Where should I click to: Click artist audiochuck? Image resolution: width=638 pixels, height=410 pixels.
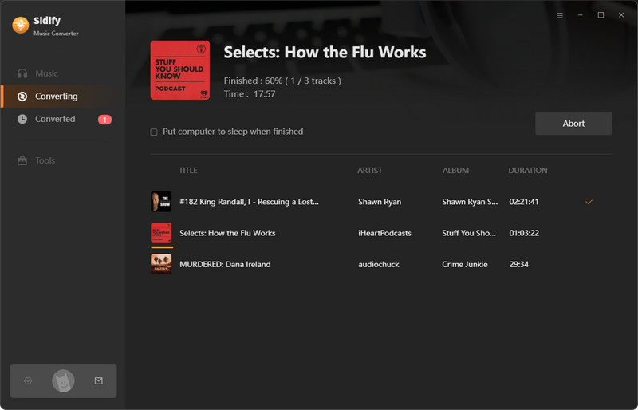[x=378, y=264]
